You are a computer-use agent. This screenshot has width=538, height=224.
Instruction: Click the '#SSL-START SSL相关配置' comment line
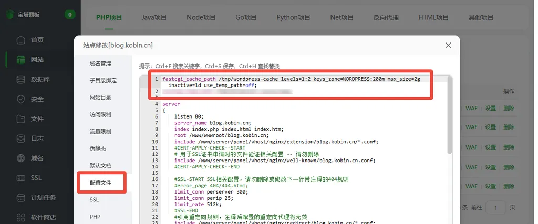tap(262, 179)
